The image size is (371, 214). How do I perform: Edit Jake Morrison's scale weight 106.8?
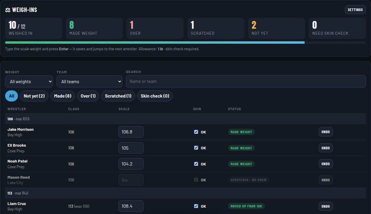point(131,132)
